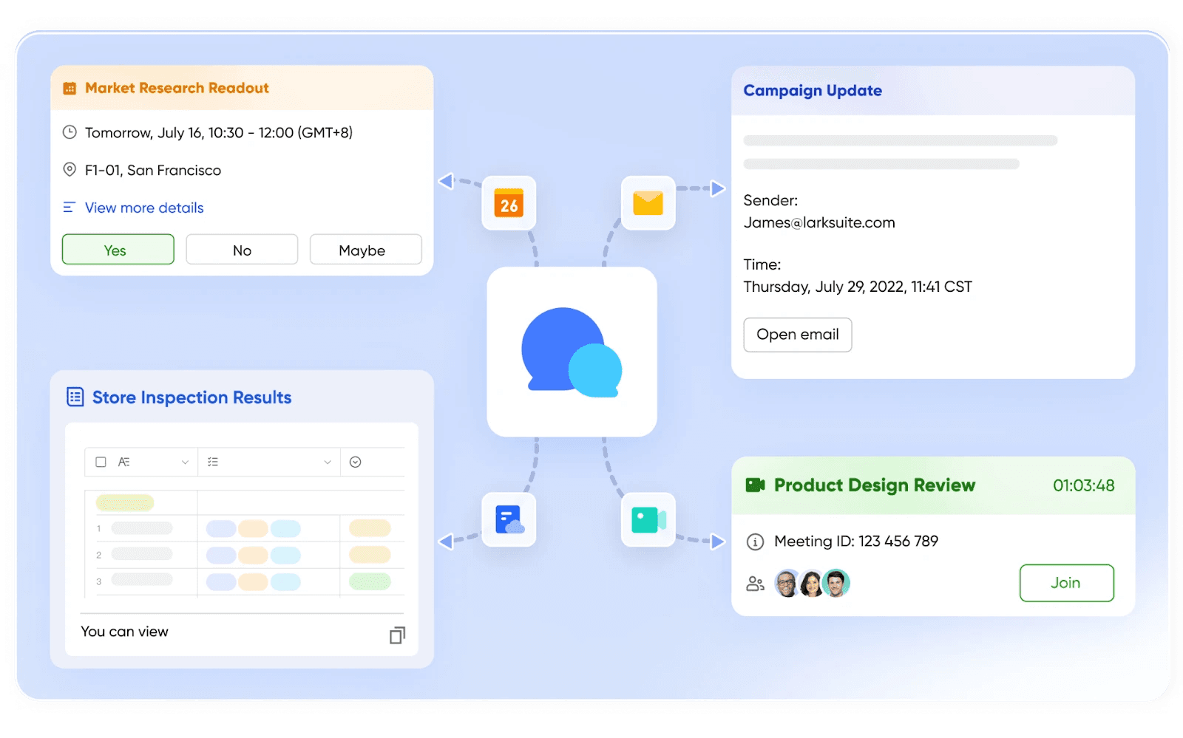Image resolution: width=1183 pixels, height=738 pixels.
Task: Click the first participant avatar with glasses
Action: (x=787, y=584)
